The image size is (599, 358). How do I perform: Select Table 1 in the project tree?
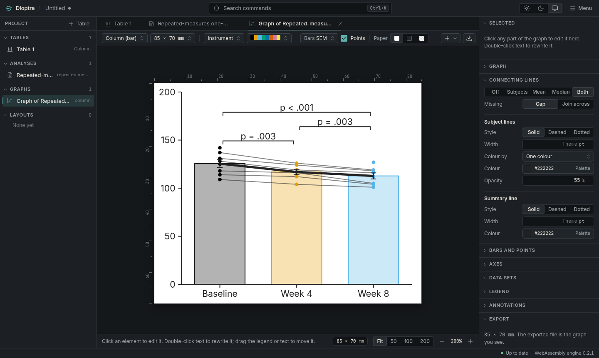(x=48, y=49)
